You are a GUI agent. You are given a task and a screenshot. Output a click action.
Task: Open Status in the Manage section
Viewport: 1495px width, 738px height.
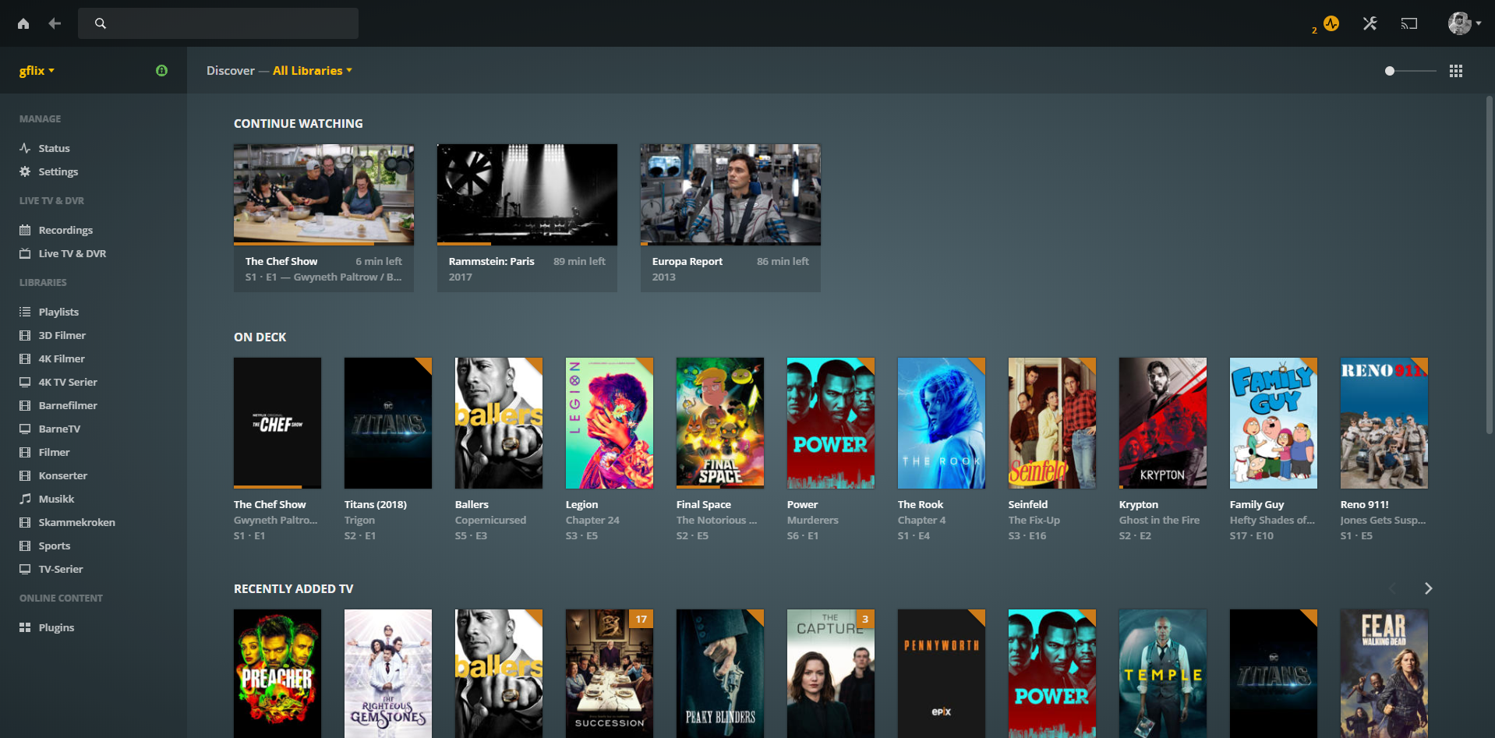54,148
